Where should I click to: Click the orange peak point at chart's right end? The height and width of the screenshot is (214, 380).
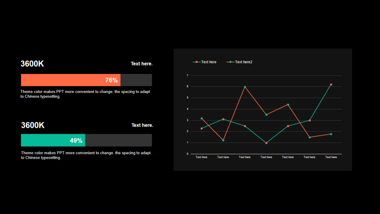coord(331,85)
